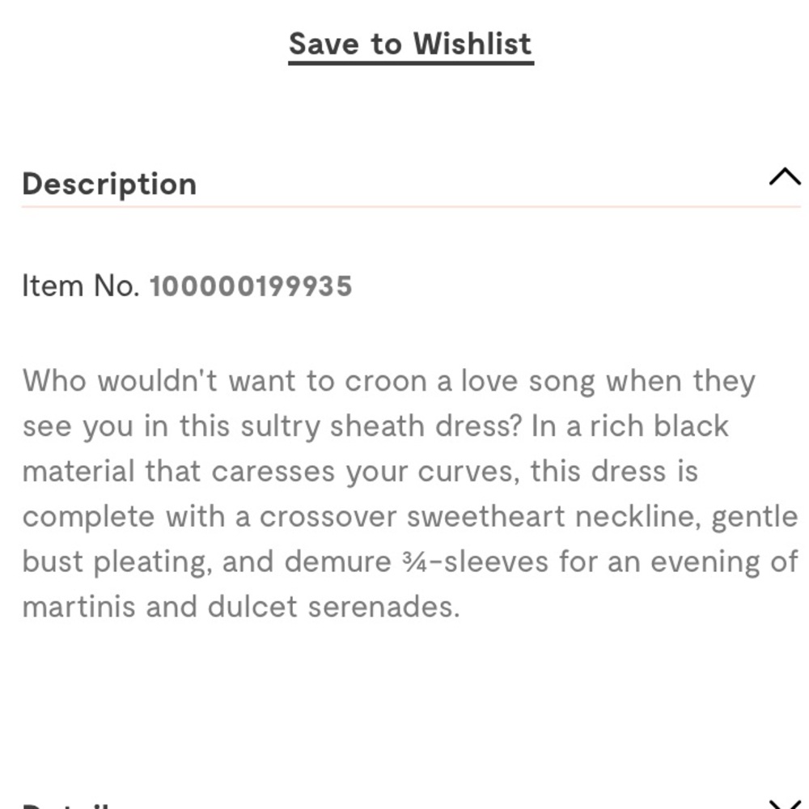Click the item number 100000199935
Screen dimensions: 809x809
(x=251, y=286)
